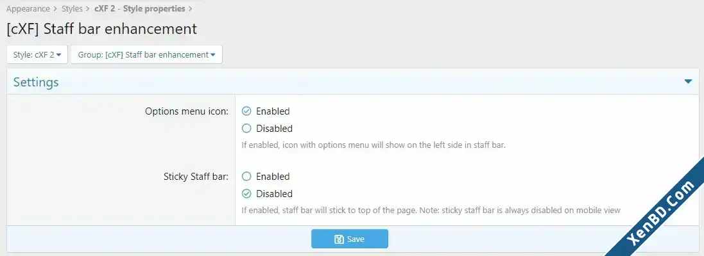
Task: Open the Styles breadcrumb link
Action: click(x=72, y=8)
